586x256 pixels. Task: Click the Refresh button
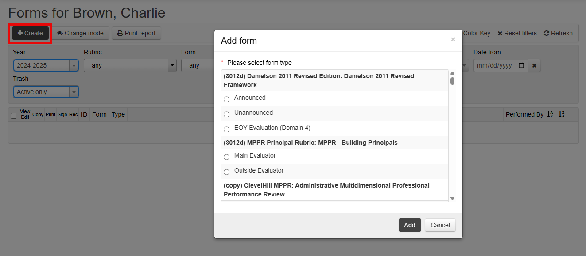[x=558, y=33]
